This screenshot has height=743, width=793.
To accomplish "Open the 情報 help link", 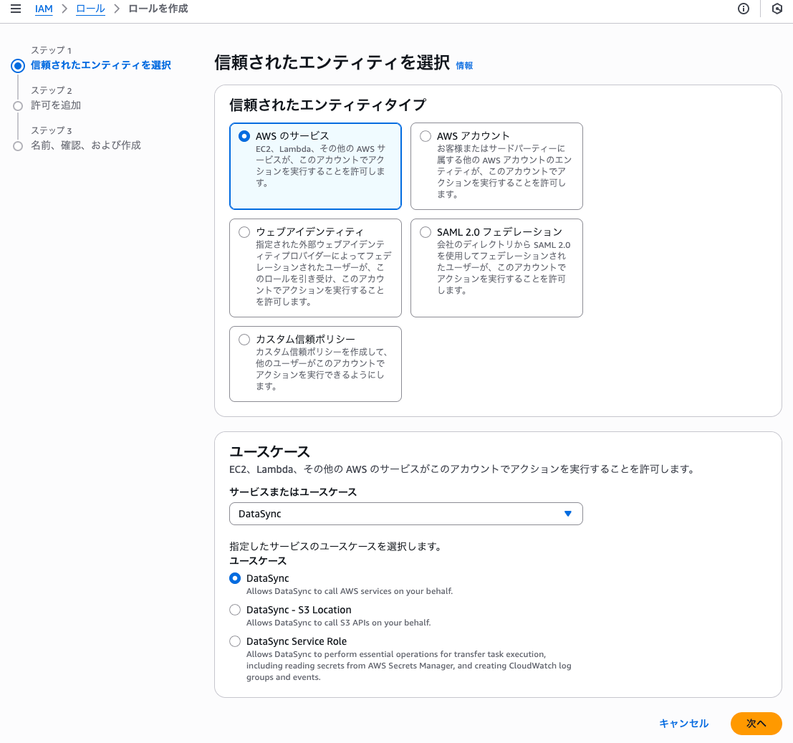I will [464, 66].
